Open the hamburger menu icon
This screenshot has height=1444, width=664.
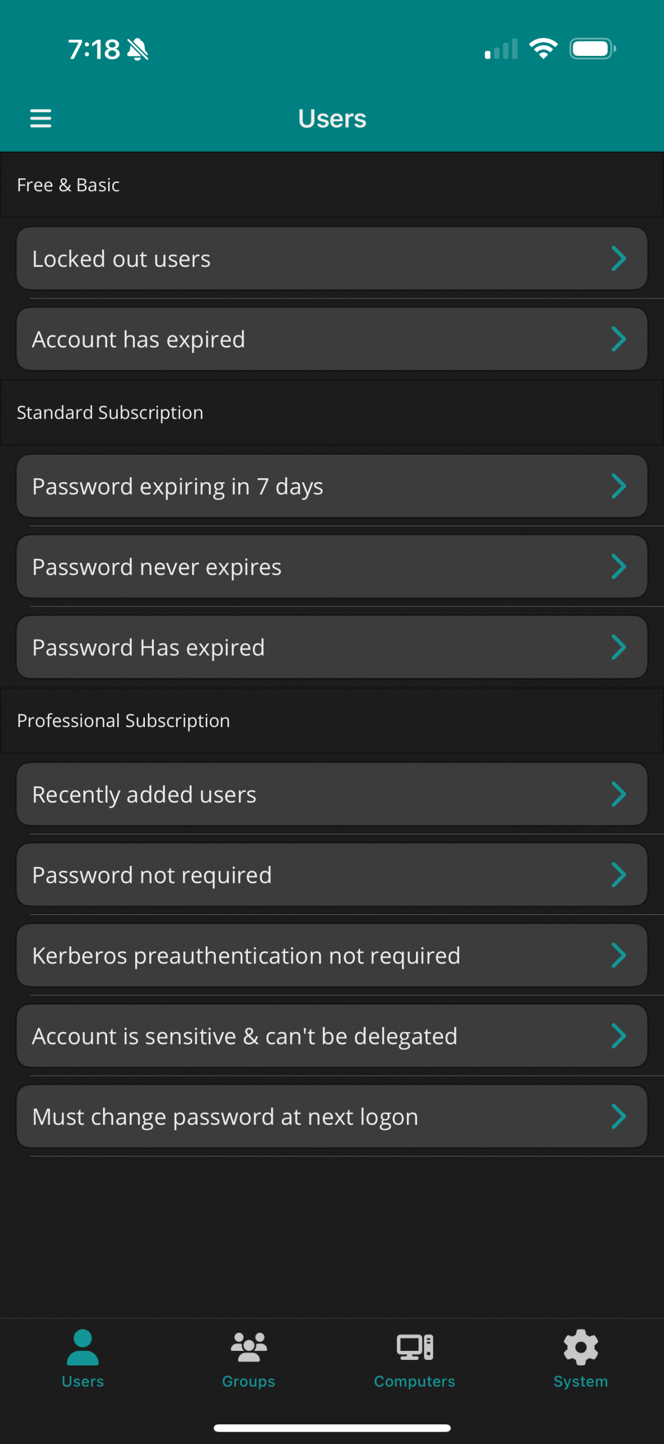[x=41, y=118]
